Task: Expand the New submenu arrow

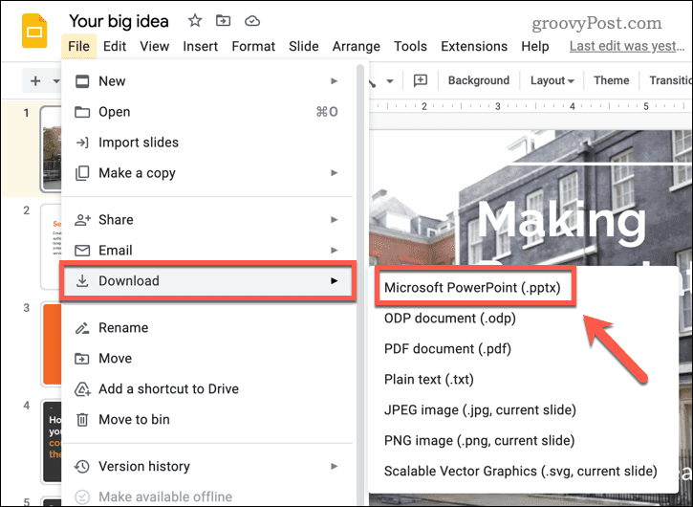Action: click(335, 81)
